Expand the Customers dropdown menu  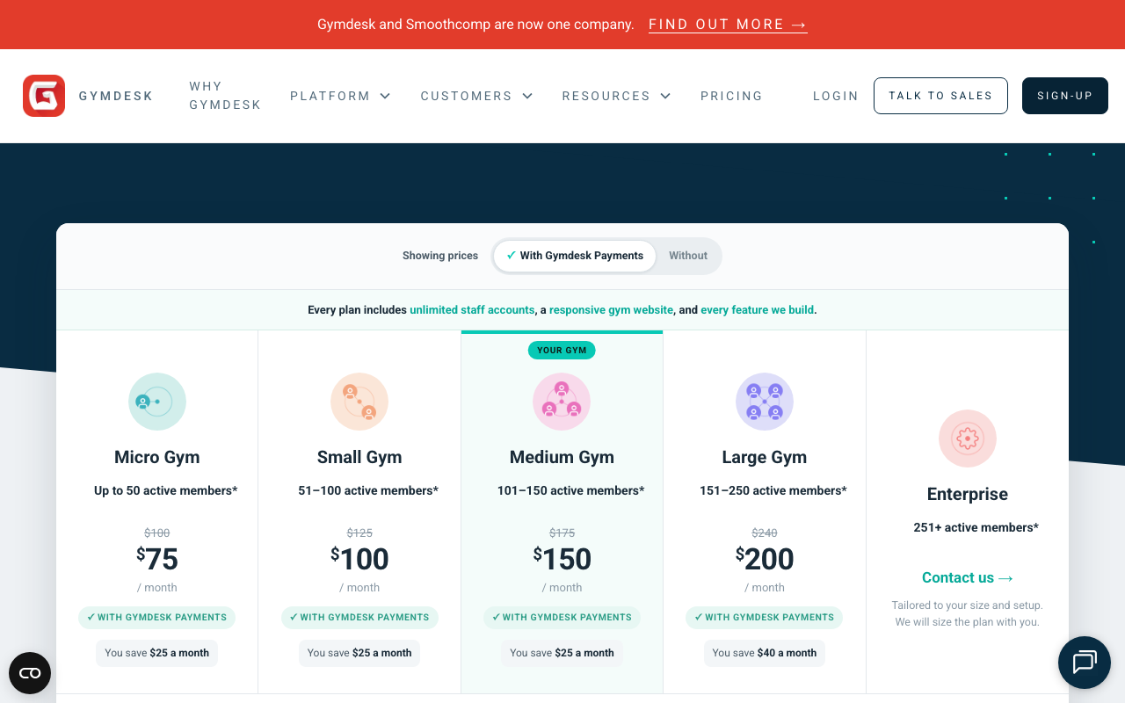click(476, 96)
